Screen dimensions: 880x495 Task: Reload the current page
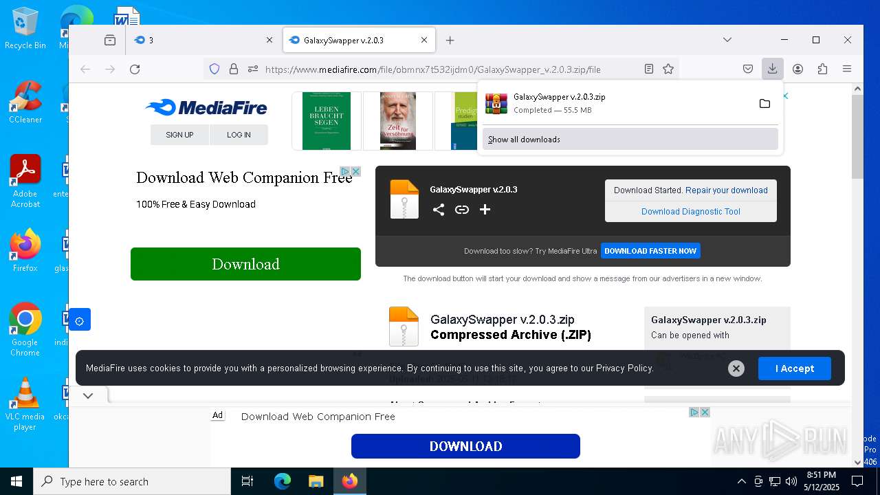(135, 69)
